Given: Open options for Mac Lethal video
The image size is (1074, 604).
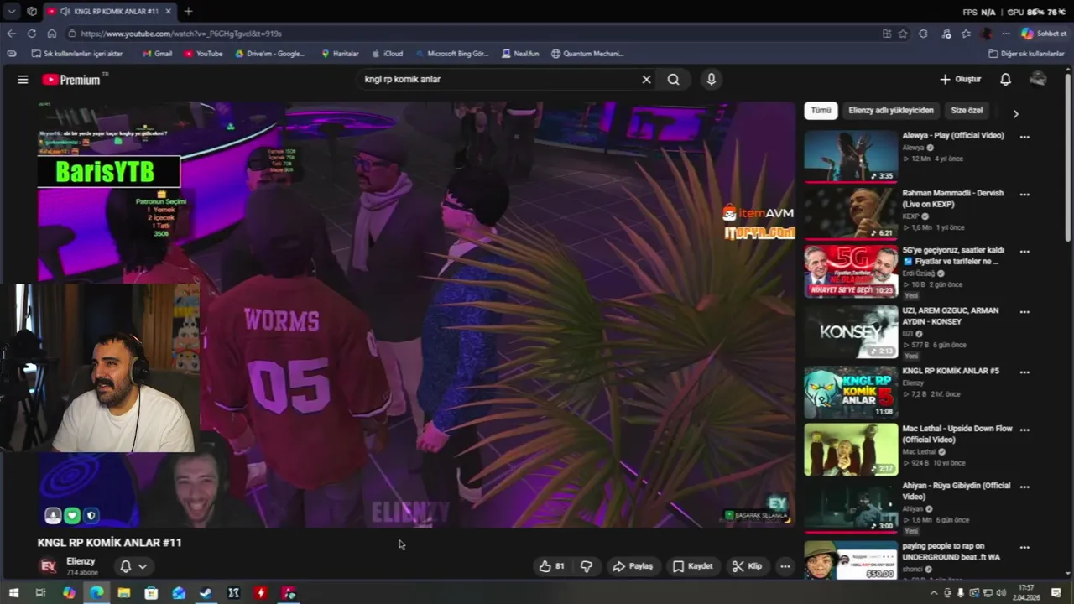Looking at the screenshot, I should [1024, 430].
